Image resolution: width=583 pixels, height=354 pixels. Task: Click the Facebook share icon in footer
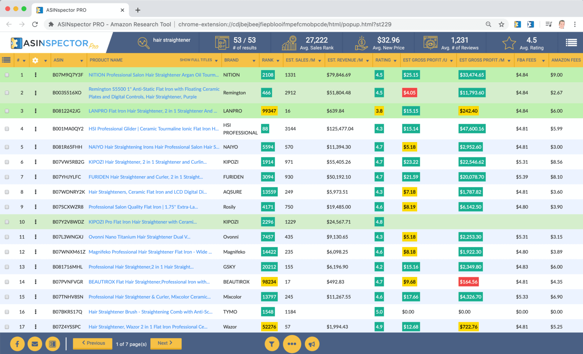[17, 344]
